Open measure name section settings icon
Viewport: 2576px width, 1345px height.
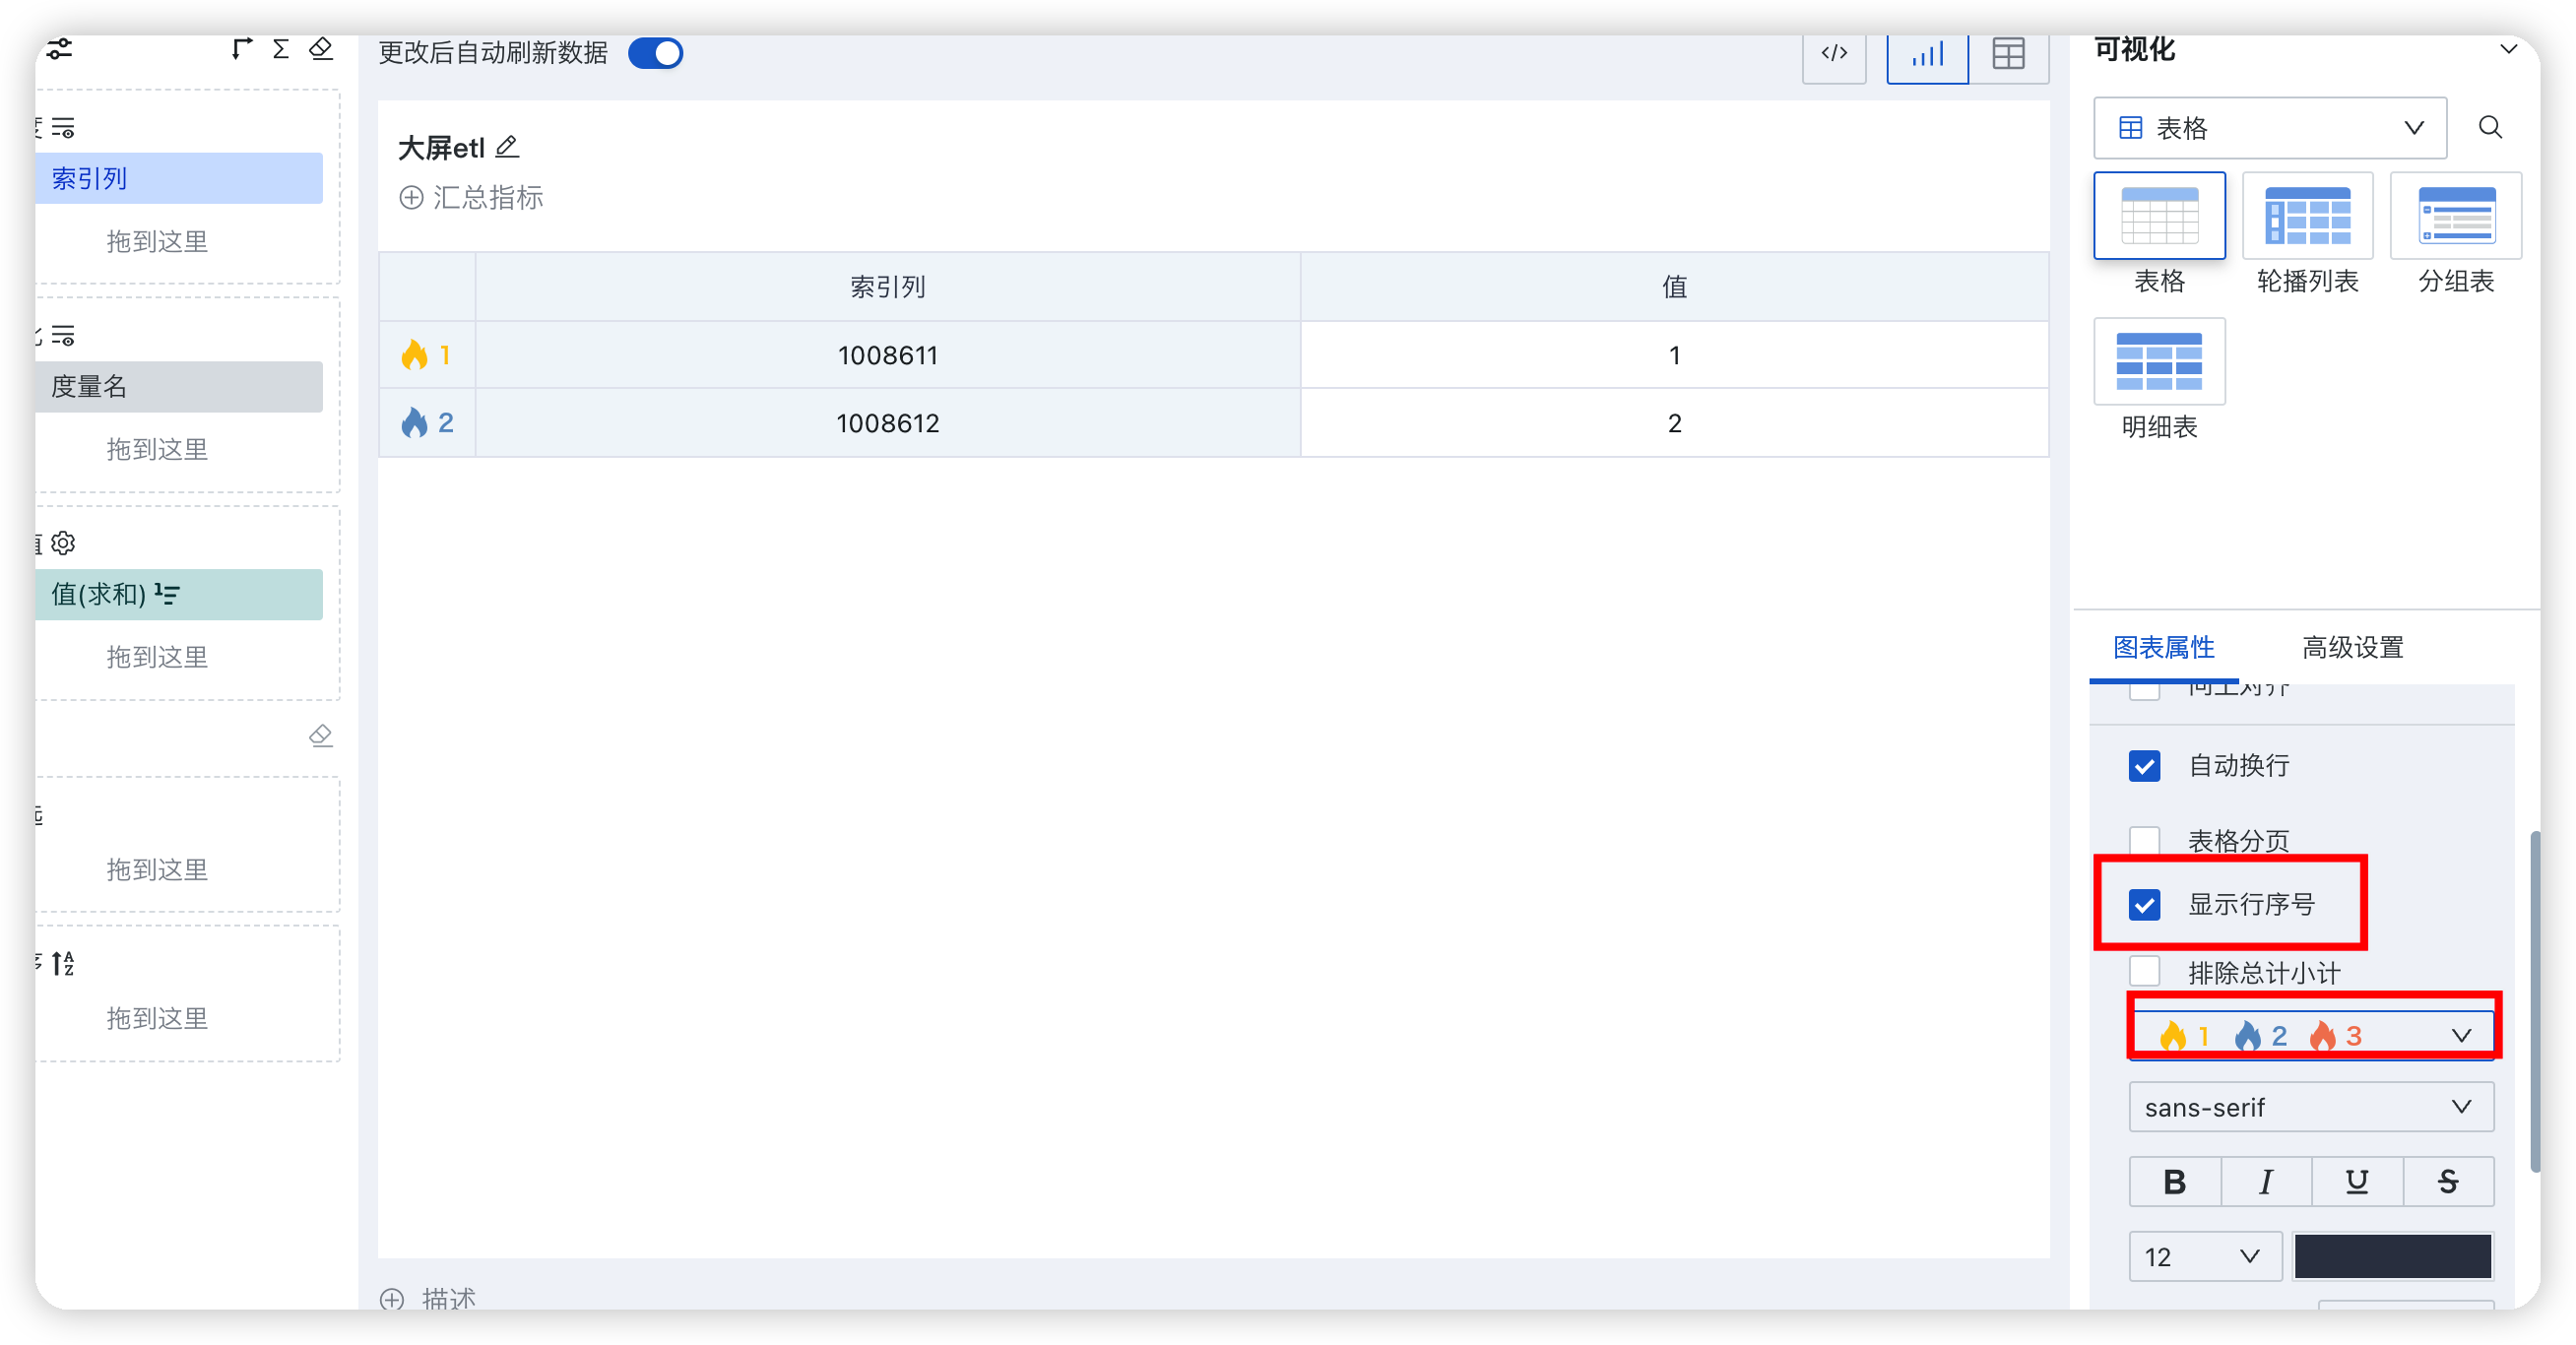pyautogui.click(x=63, y=335)
